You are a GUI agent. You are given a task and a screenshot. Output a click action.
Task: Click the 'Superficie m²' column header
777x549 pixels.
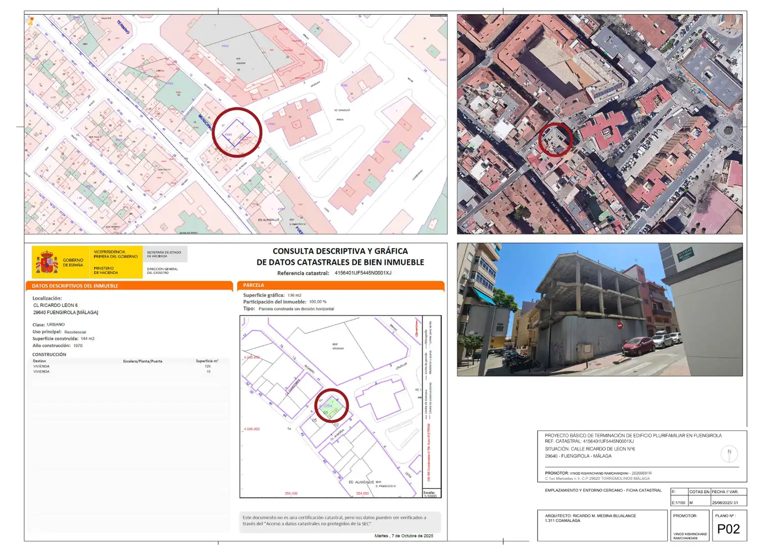click(x=207, y=361)
